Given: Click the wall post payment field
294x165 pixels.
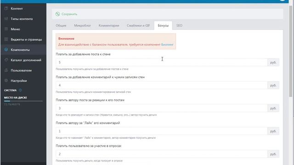Looking at the screenshot, I should [161, 62].
